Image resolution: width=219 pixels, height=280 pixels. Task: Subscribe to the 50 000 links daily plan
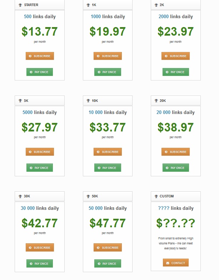[108, 248]
